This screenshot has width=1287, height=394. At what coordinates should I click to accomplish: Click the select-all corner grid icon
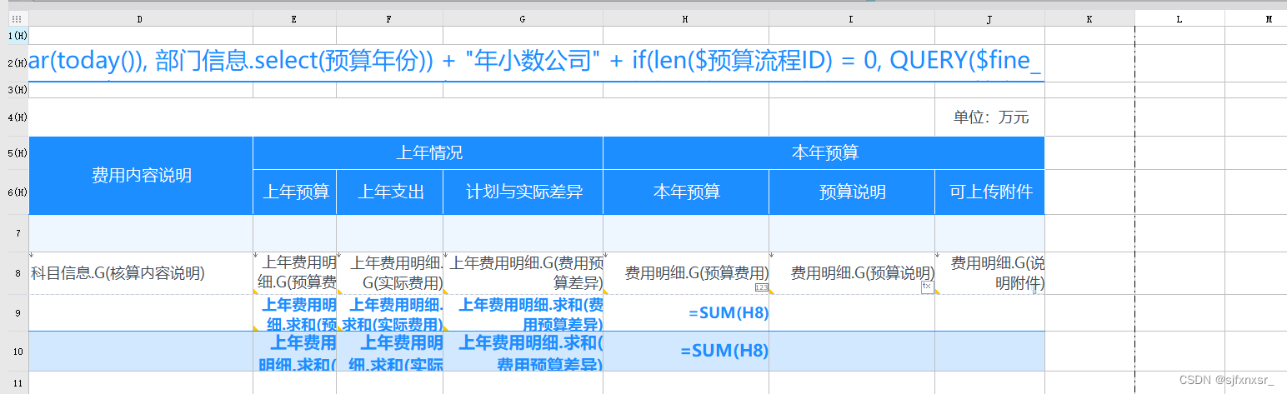15,18
